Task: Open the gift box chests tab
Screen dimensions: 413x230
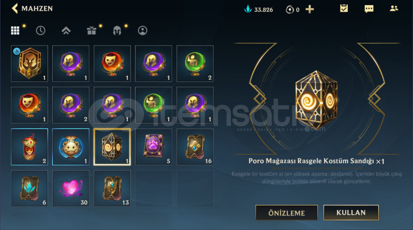Action: click(x=92, y=31)
